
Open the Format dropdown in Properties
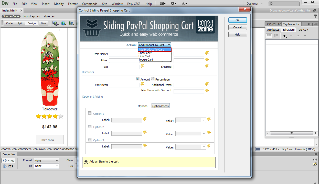pyautogui.click(x=46, y=160)
